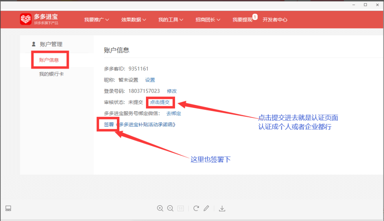Click the monitor icon in the viewer toolbar
The height and width of the screenshot is (221, 384).
click(x=8, y=208)
